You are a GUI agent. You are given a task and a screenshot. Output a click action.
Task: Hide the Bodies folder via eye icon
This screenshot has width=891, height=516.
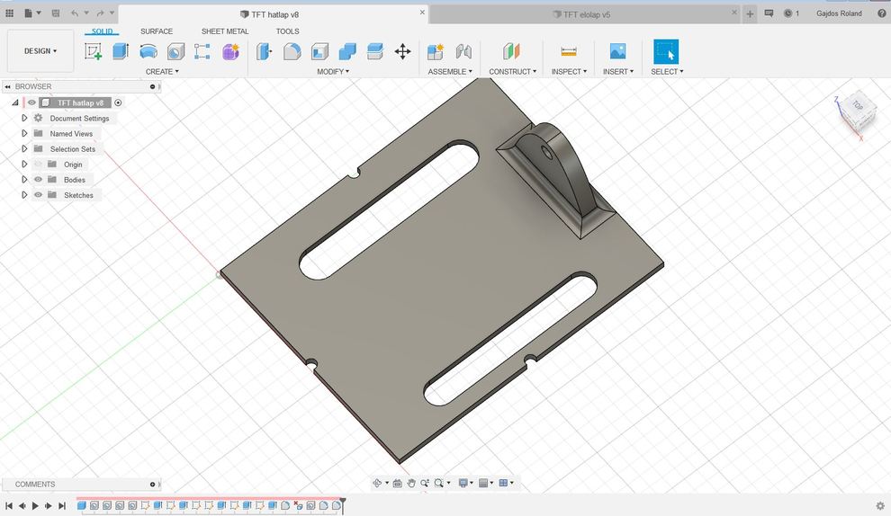[38, 180]
